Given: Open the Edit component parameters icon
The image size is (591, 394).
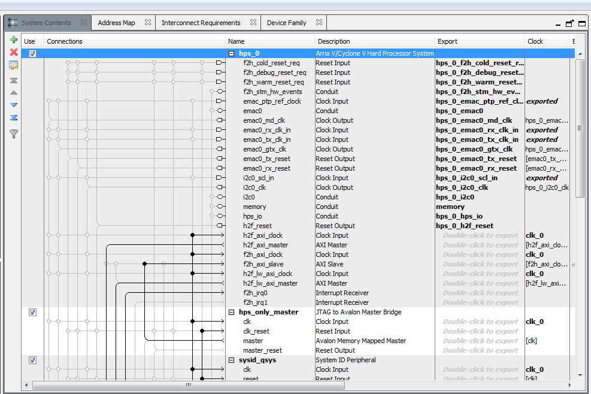Looking at the screenshot, I should [14, 65].
